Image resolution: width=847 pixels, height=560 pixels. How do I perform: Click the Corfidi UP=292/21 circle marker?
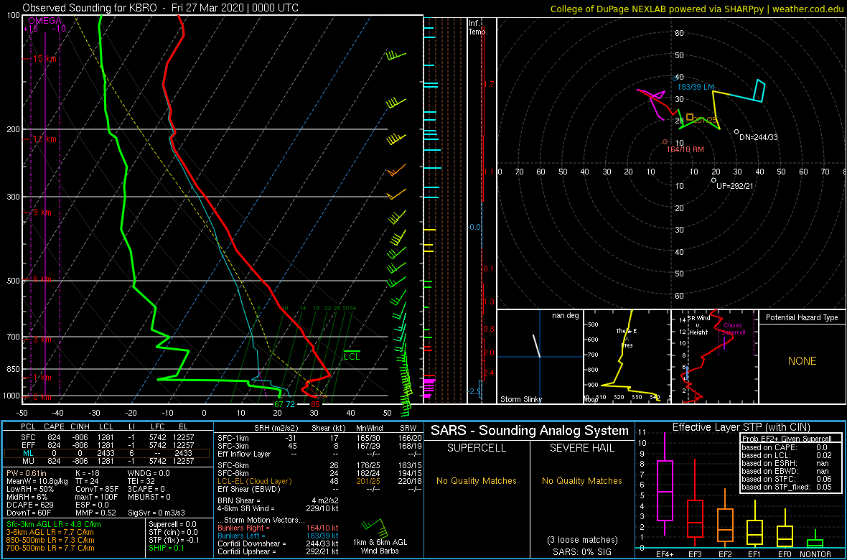point(713,180)
